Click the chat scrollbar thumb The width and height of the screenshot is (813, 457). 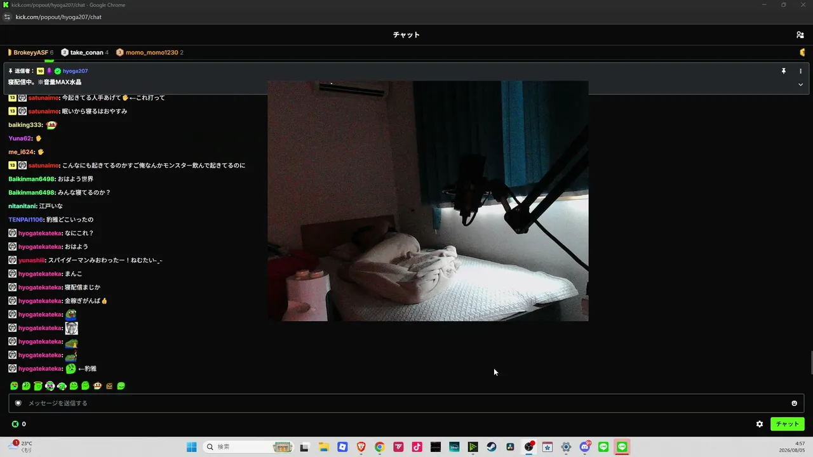click(x=810, y=362)
